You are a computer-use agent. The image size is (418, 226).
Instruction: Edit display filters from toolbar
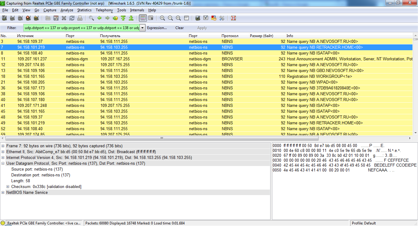click(206, 18)
